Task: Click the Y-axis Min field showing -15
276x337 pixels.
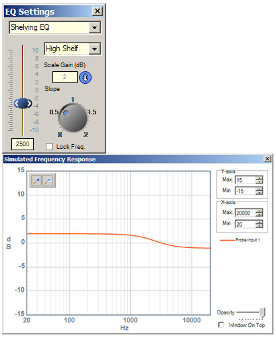Action: click(245, 191)
